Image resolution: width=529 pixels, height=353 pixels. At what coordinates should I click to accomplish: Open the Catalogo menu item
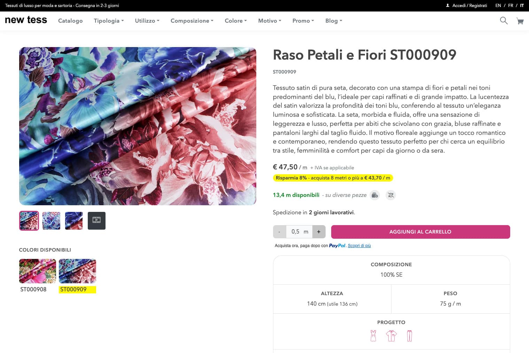[x=70, y=21]
